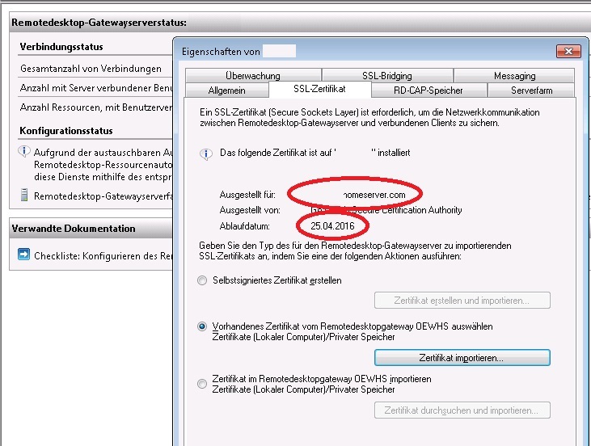Click blue arrow icon beside Checkliste
The width and height of the screenshot is (591, 446).
tap(23, 255)
